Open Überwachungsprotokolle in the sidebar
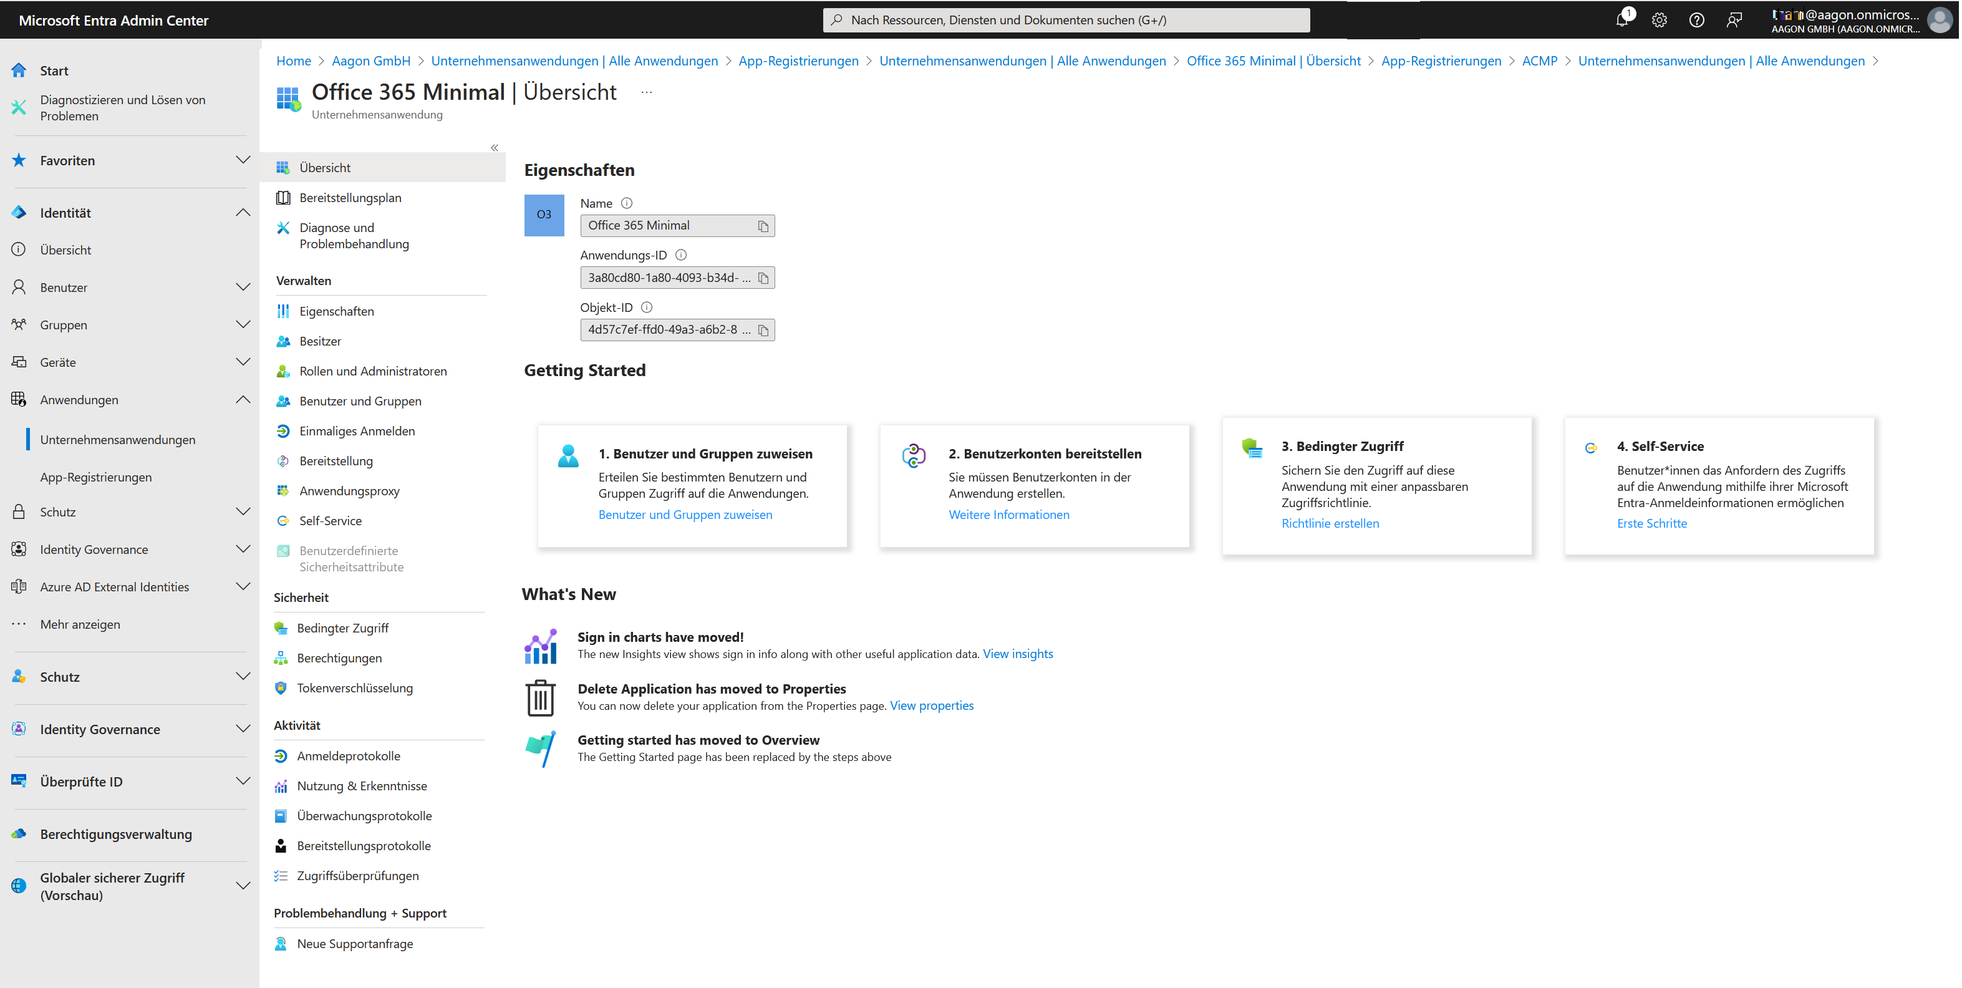 coord(364,815)
